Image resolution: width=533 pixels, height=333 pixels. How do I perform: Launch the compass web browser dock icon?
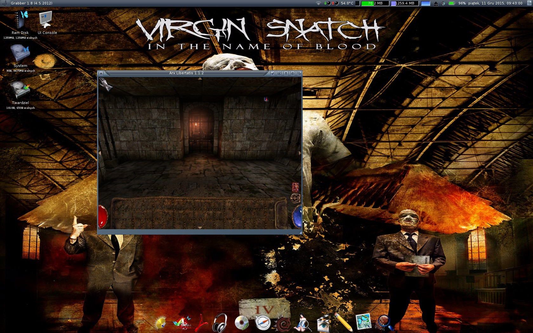(x=263, y=323)
